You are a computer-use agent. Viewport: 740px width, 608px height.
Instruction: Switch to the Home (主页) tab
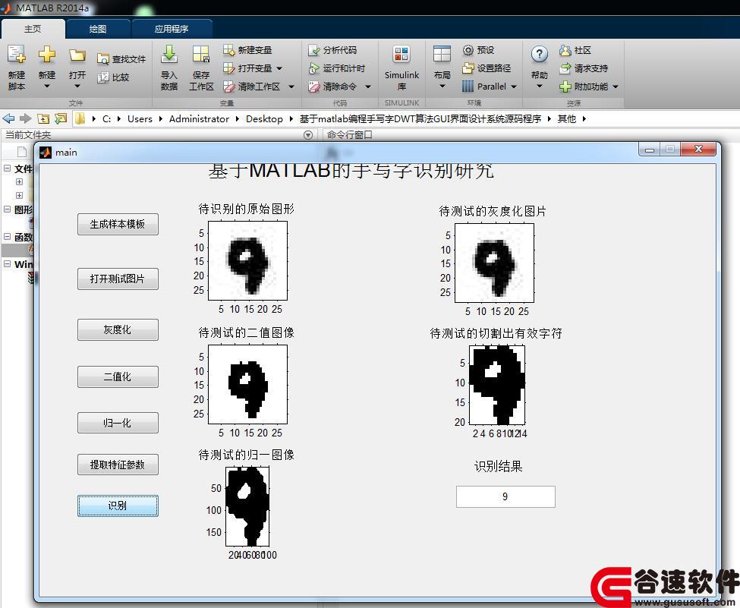33,30
